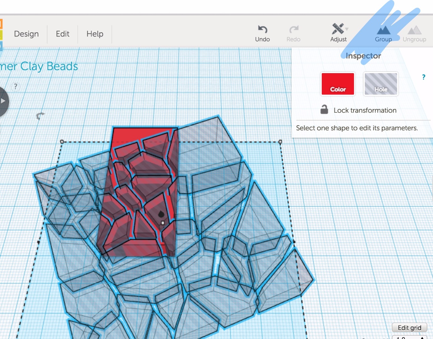
Task: Toggle Lock transformation padlock
Action: pyautogui.click(x=324, y=109)
